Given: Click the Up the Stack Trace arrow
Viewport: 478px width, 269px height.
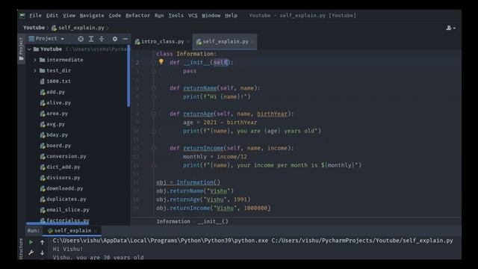Looking at the screenshot, I should (x=42, y=242).
